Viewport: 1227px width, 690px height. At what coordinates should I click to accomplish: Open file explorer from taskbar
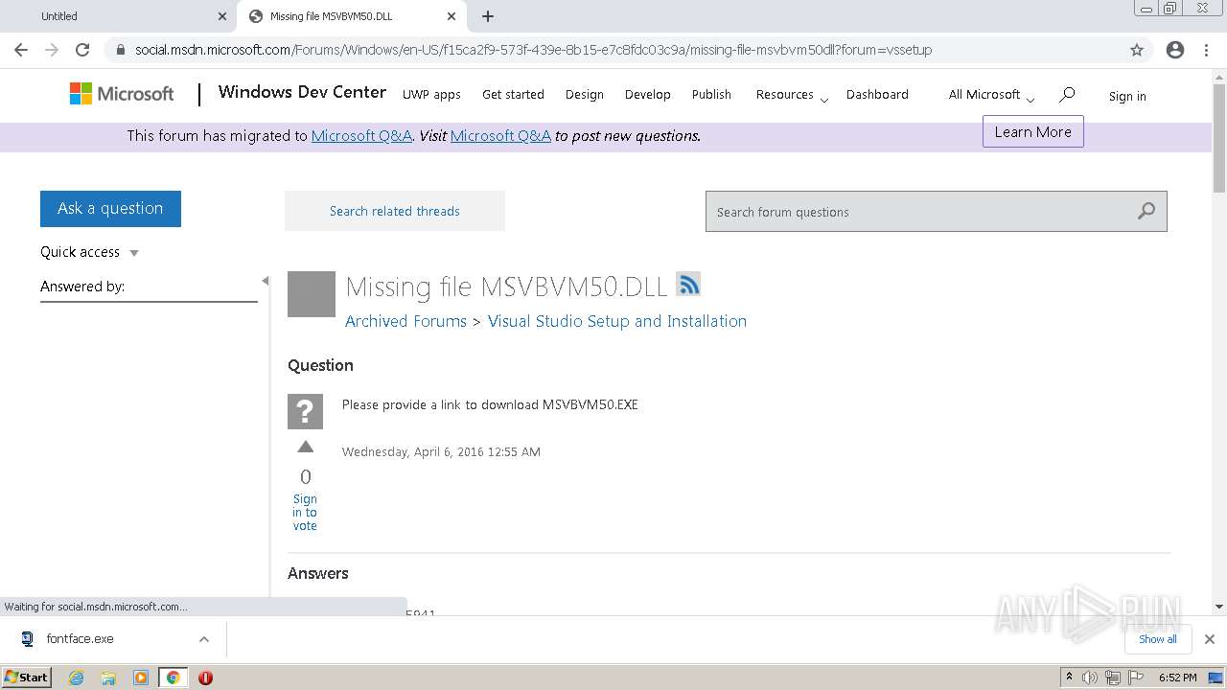108,678
